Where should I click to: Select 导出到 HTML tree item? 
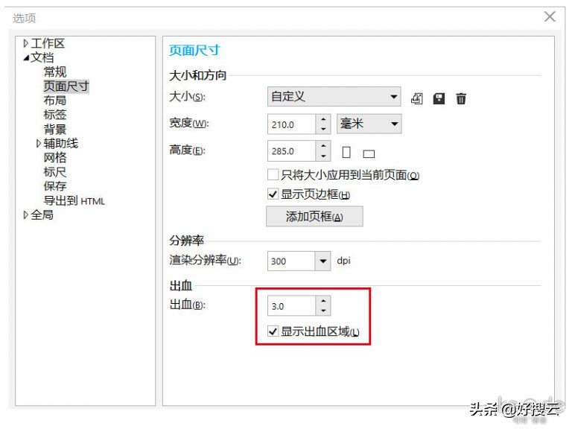click(74, 201)
